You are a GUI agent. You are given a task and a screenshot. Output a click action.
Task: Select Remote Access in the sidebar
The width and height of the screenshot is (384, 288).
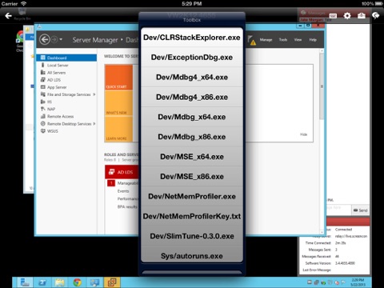66,116
